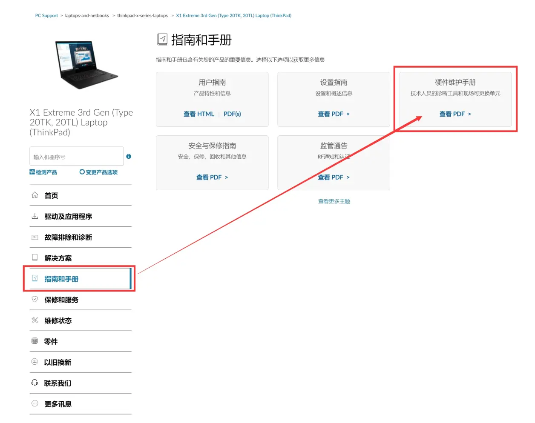Click the detect product icon beside 检测产品
This screenshot has width=535, height=423.
point(32,172)
